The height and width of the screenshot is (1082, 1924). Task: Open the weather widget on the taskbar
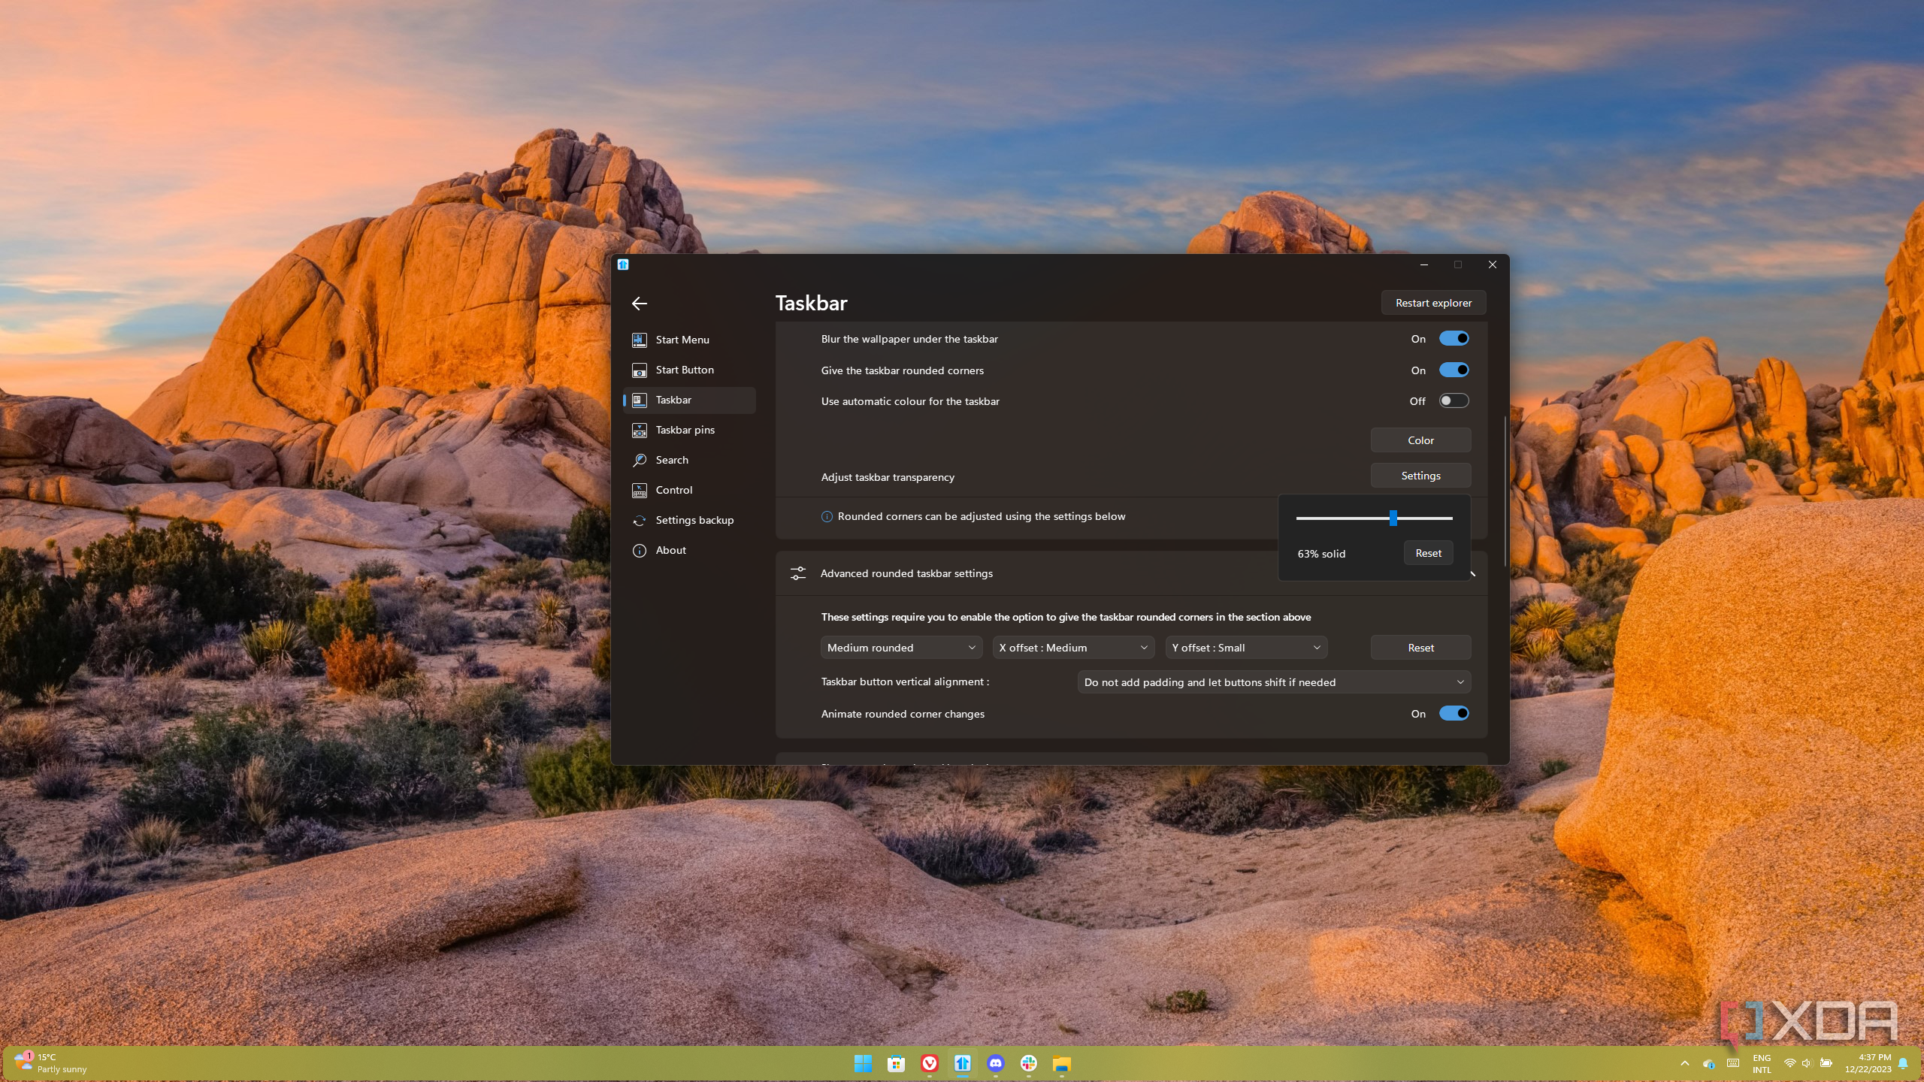pos(50,1063)
